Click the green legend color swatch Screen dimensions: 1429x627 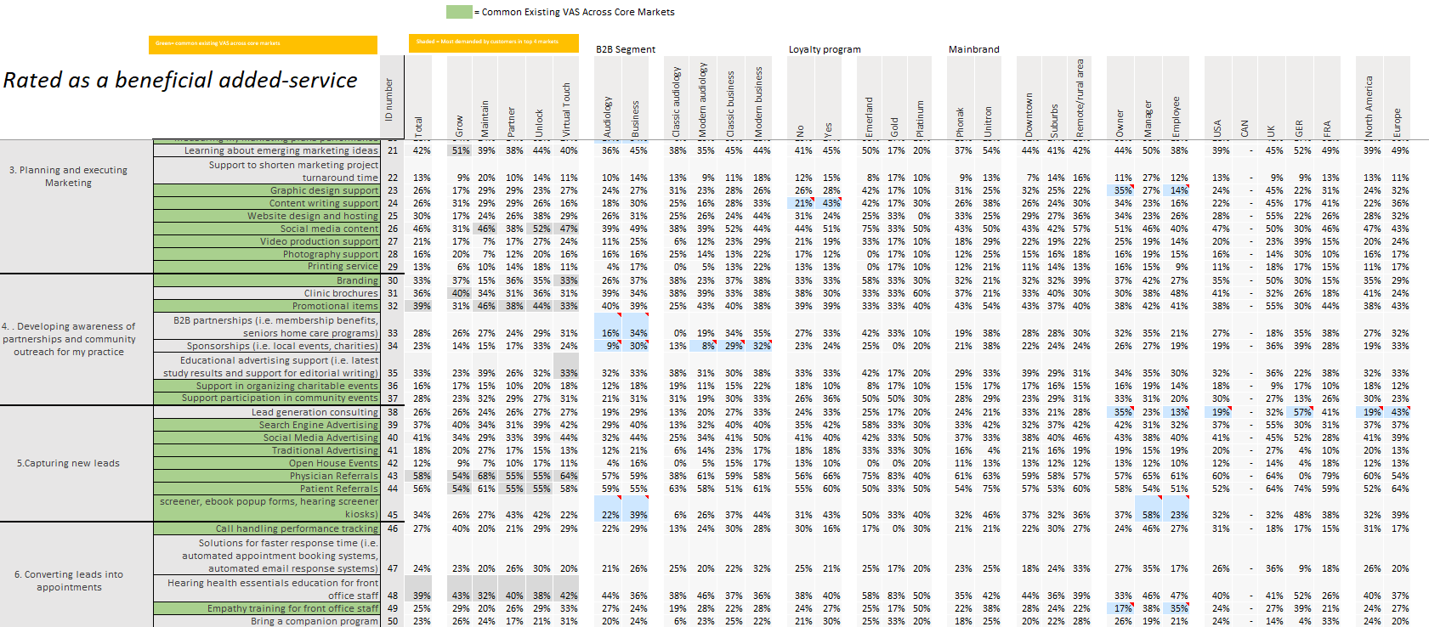tap(458, 12)
